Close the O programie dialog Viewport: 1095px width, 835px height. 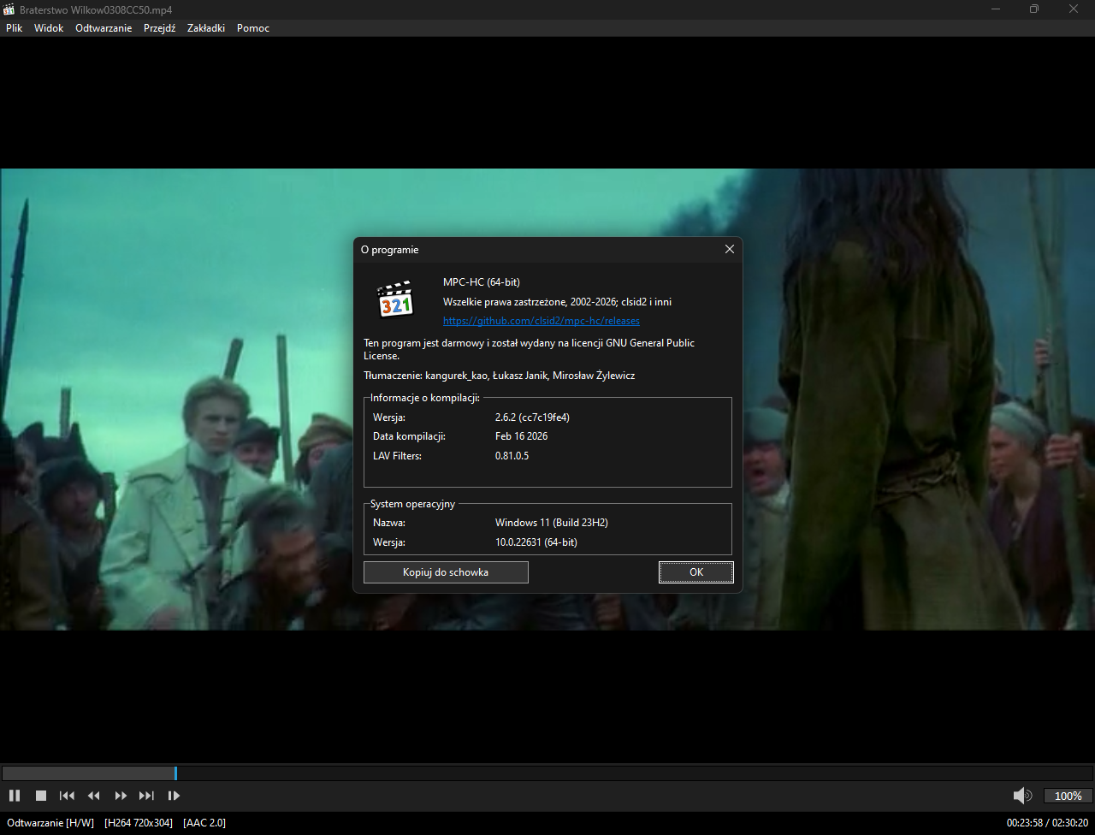click(730, 249)
